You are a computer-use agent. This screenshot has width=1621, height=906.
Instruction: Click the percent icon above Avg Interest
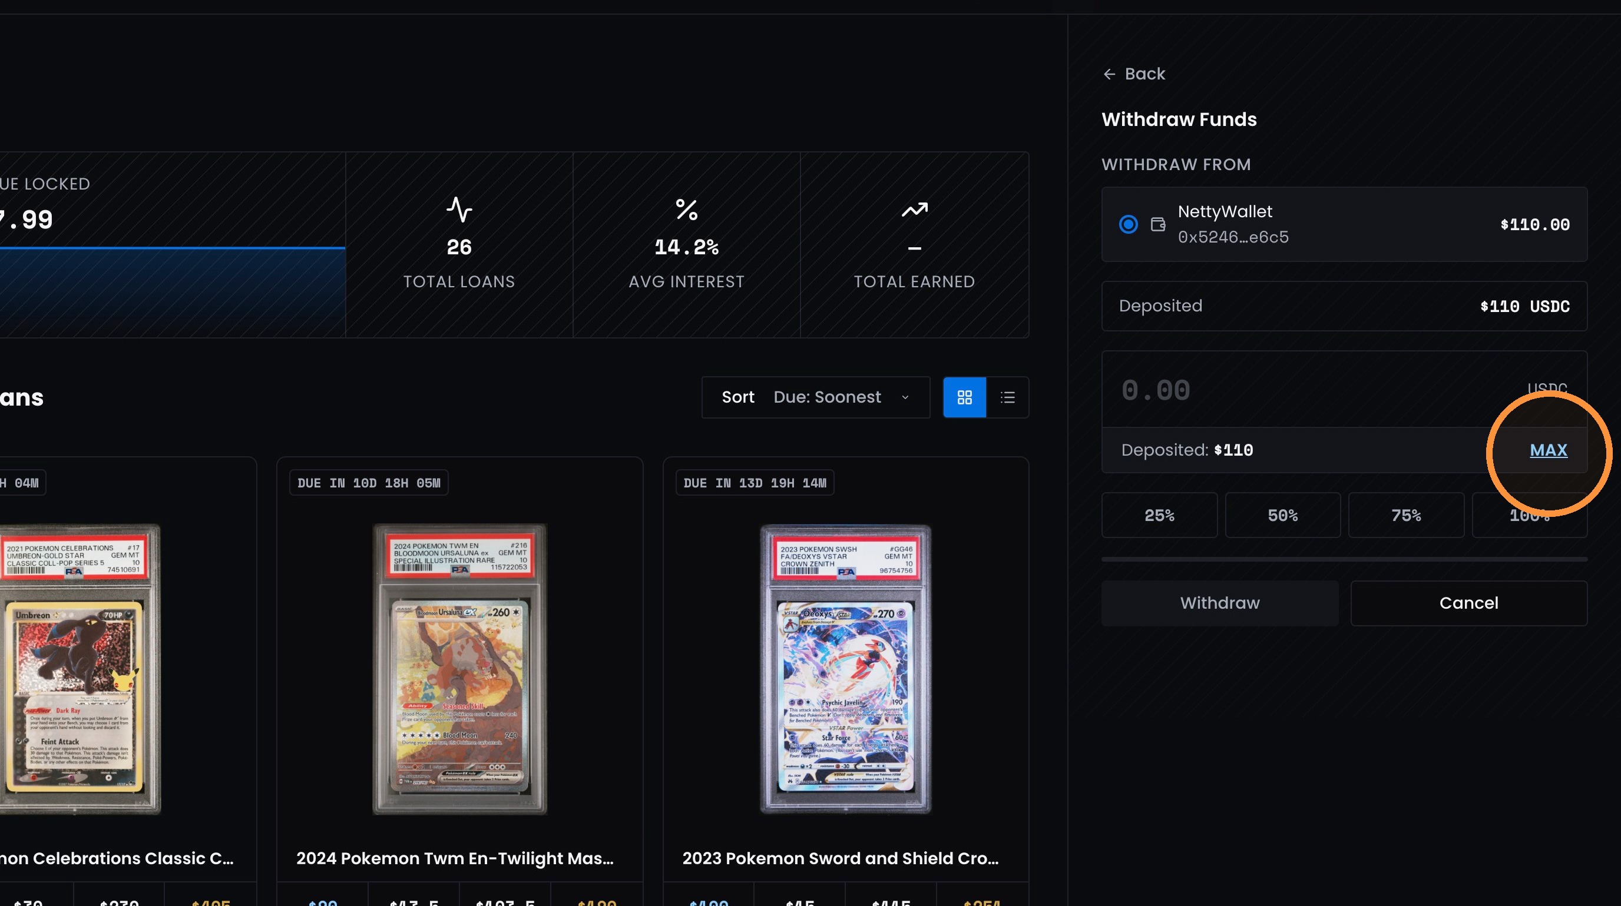[x=687, y=210]
